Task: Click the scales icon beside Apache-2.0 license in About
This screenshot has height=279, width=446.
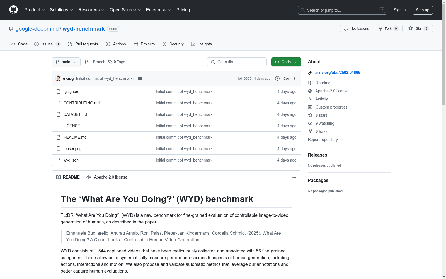Action: [x=310, y=91]
